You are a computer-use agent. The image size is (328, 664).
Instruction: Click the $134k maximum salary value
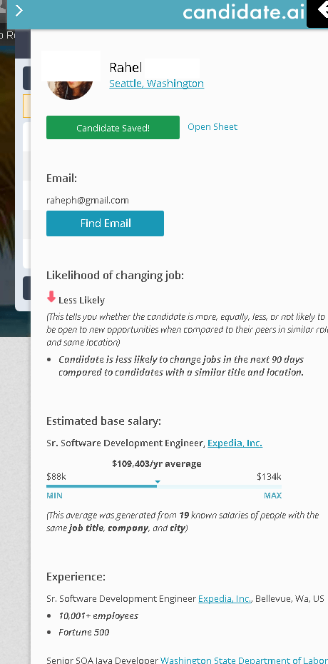[x=269, y=476]
